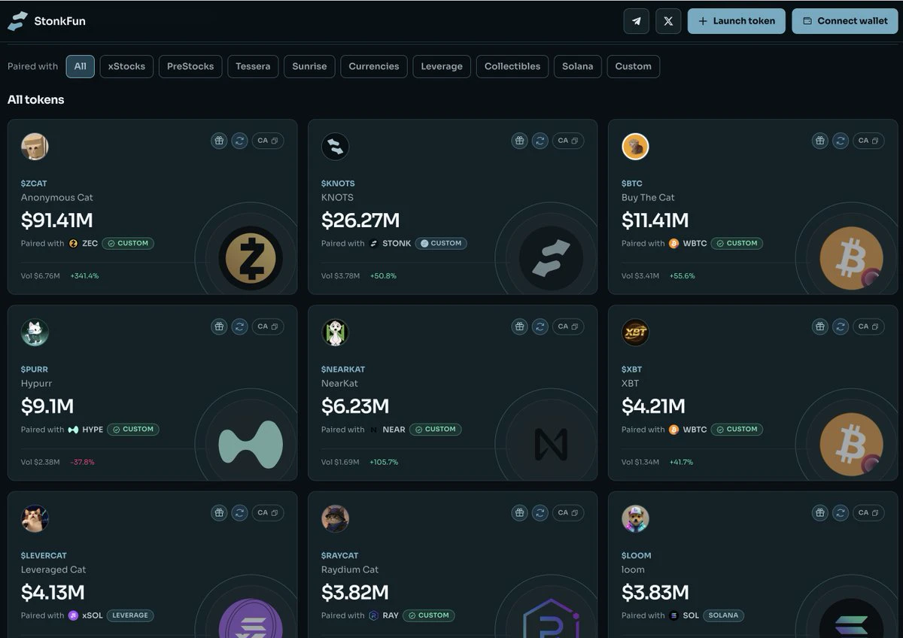Filter tokens by Tessera

click(x=253, y=66)
